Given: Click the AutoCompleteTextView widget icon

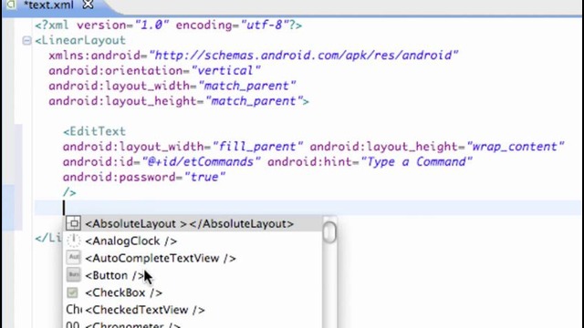Looking at the screenshot, I should pyautogui.click(x=73, y=257).
